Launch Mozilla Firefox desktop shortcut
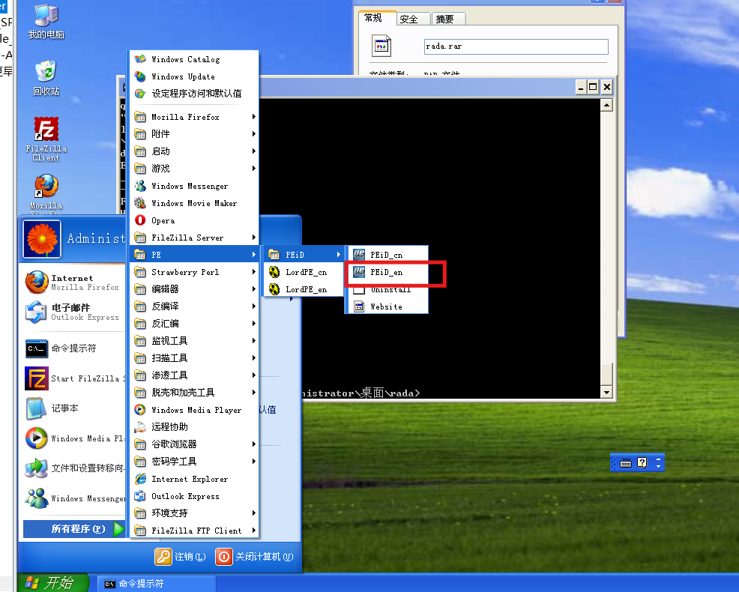The height and width of the screenshot is (592, 739). coord(46,193)
